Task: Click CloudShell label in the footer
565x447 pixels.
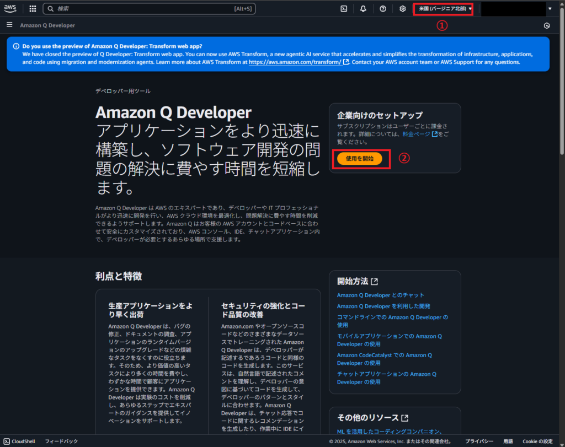Action: [23, 441]
